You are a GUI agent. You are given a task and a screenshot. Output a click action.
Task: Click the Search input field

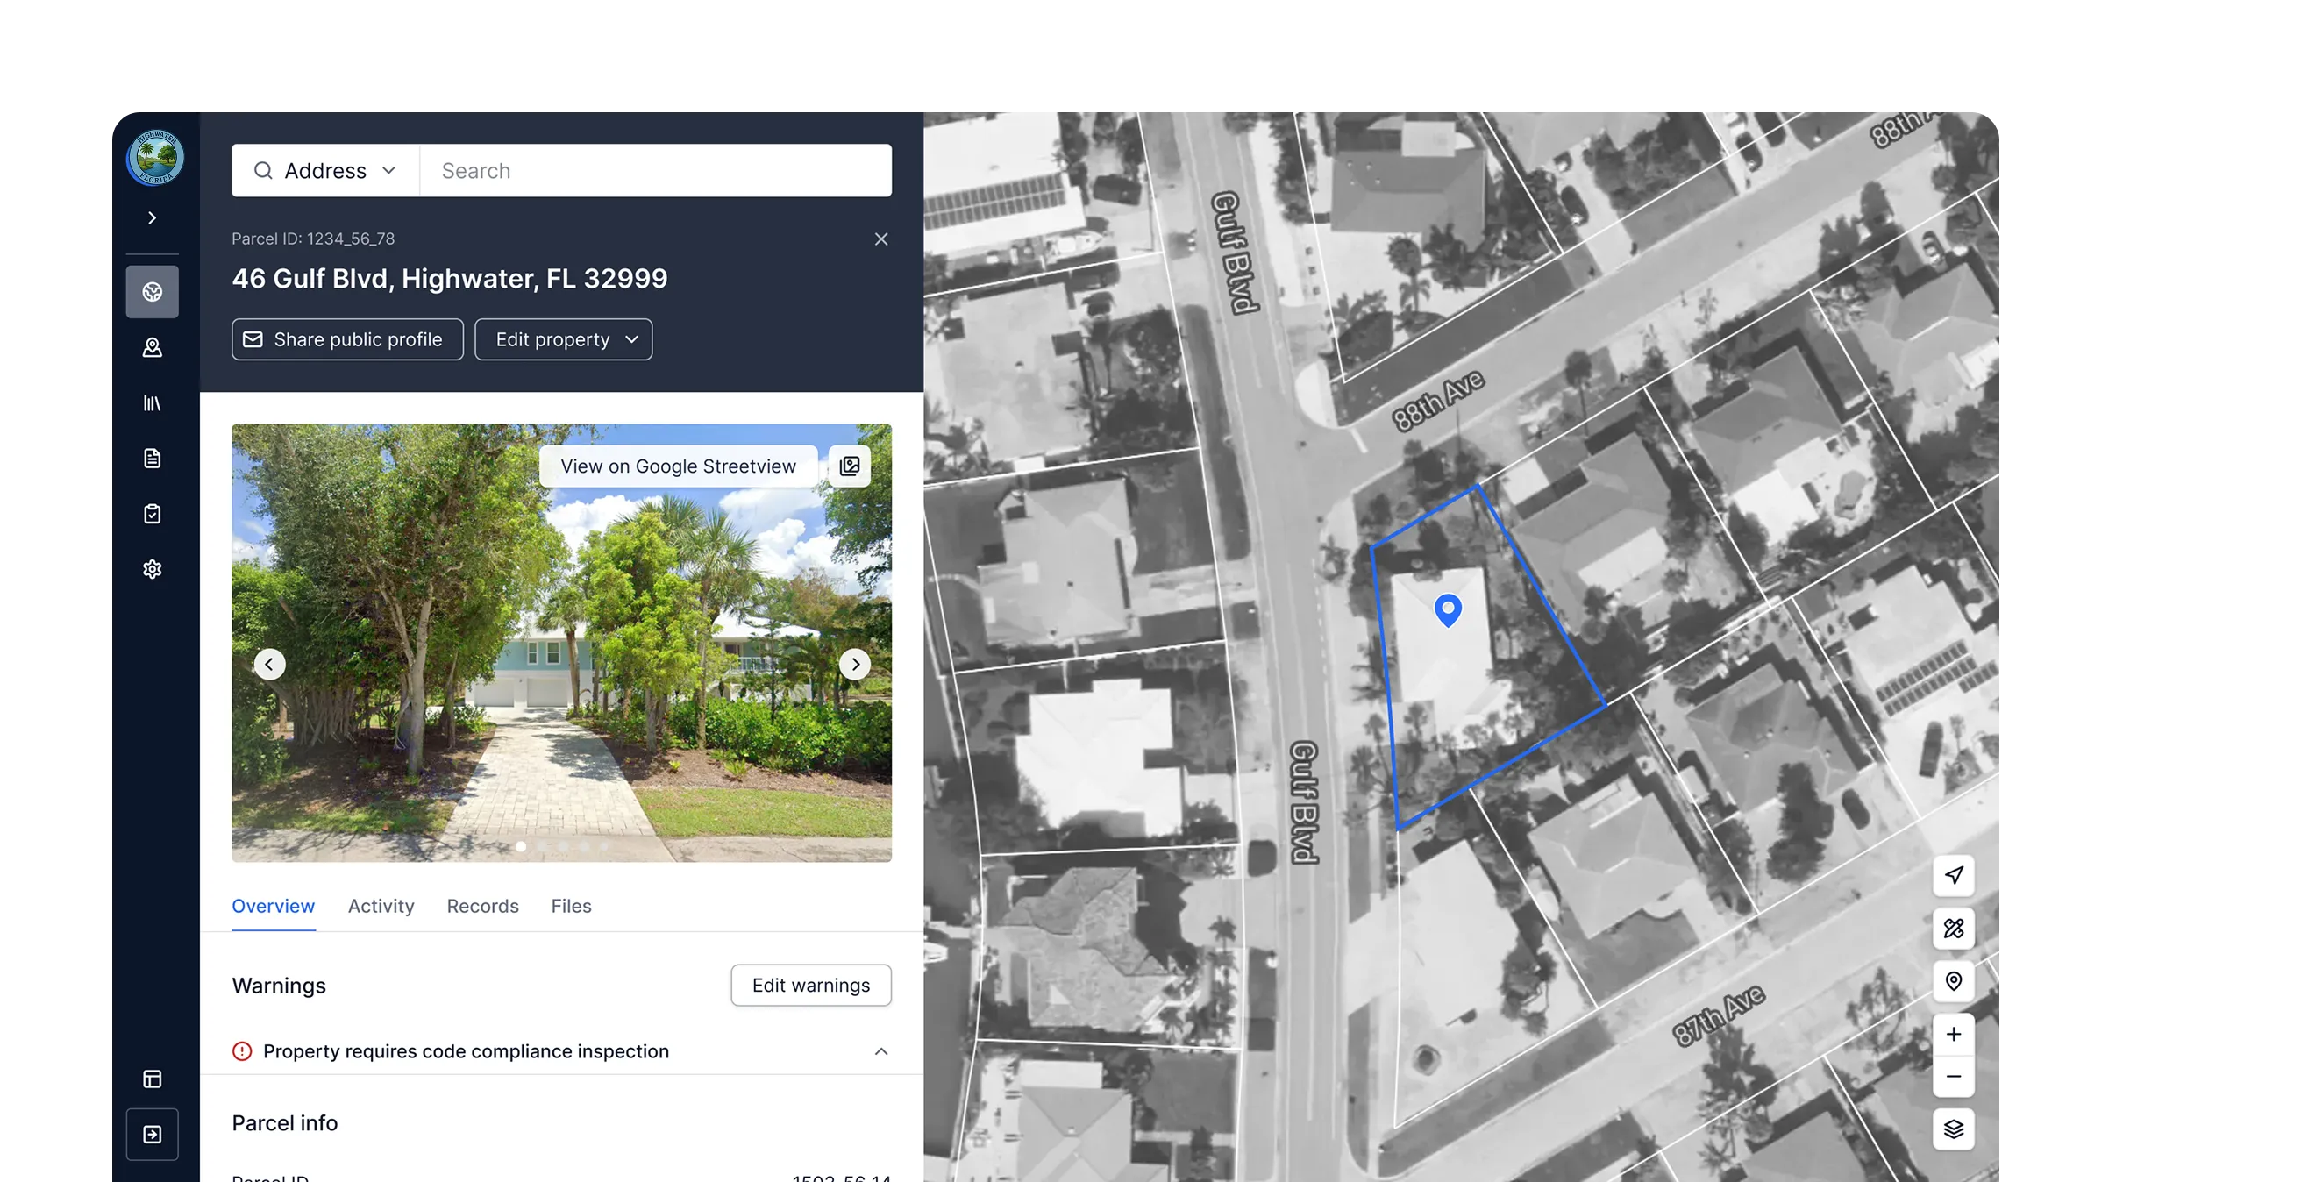pos(657,171)
